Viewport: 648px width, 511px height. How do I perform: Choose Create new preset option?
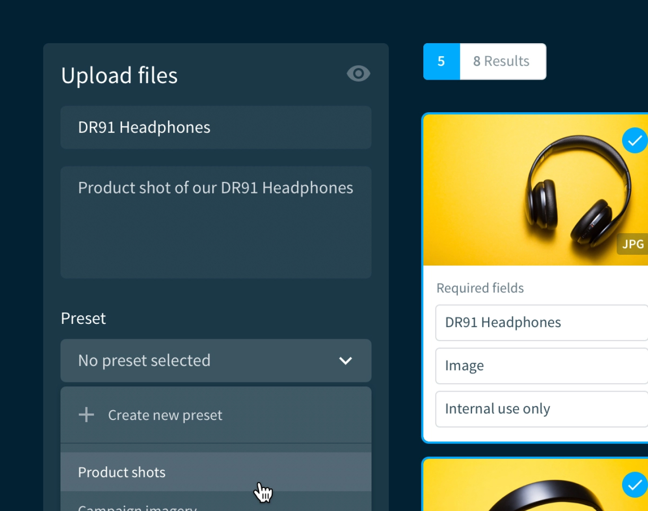pos(216,415)
